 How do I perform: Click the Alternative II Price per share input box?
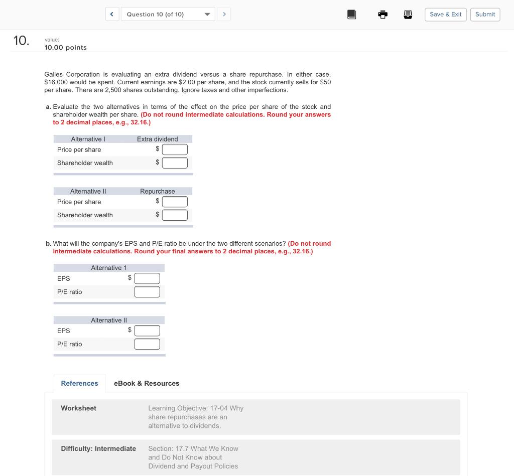pyautogui.click(x=175, y=201)
